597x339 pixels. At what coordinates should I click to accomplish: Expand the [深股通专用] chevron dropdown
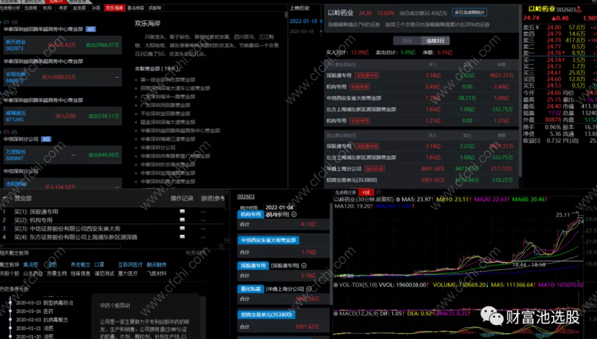304,266
